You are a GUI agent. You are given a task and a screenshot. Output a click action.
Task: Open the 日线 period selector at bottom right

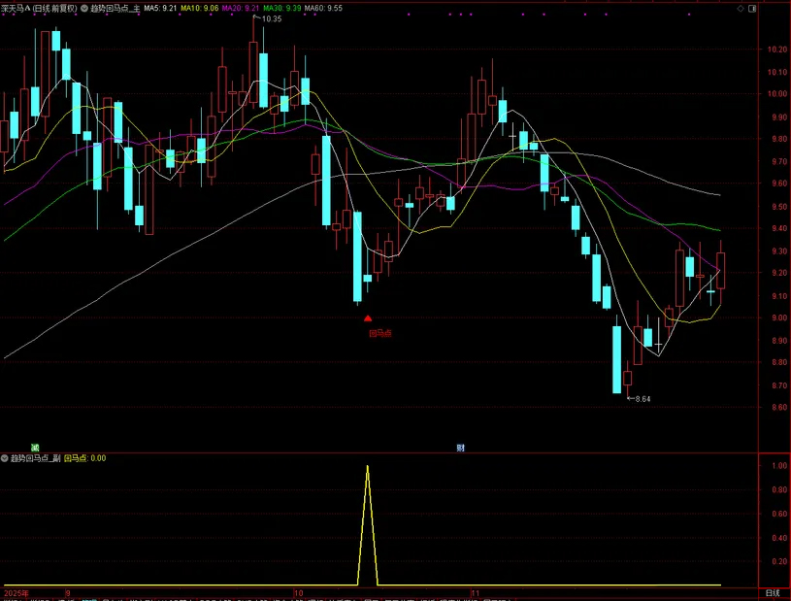click(x=772, y=592)
